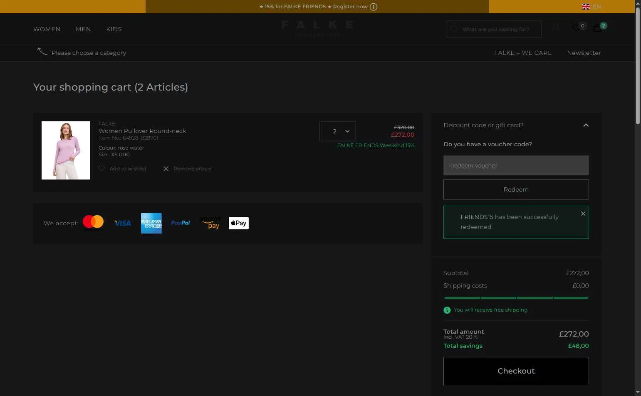Click the UK flag language icon
Screen dimensions: 641x396
tap(586, 7)
